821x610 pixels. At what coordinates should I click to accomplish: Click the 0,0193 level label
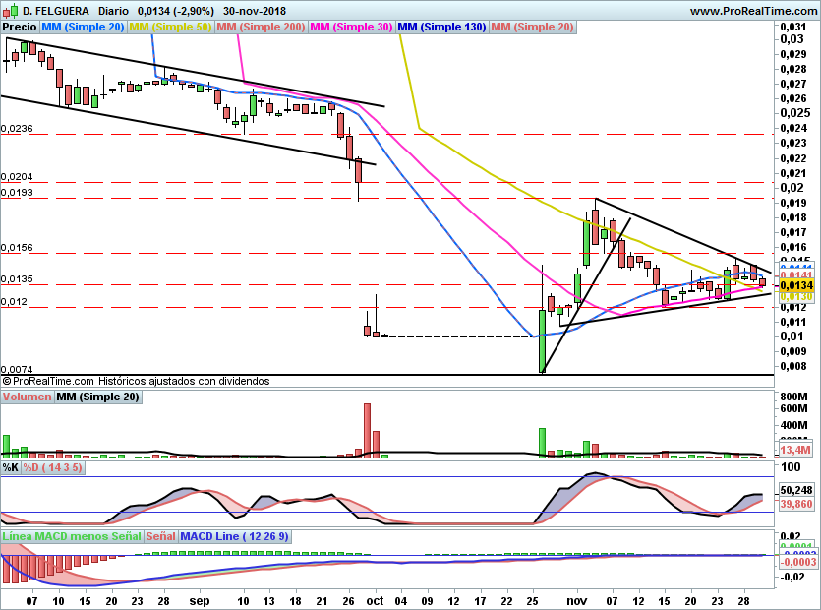click(17, 192)
